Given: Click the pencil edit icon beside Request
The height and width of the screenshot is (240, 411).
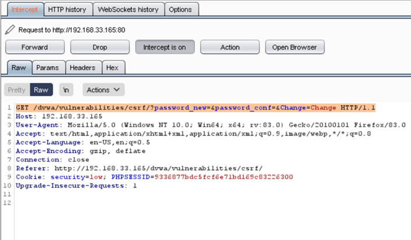Looking at the screenshot, I should point(10,30).
